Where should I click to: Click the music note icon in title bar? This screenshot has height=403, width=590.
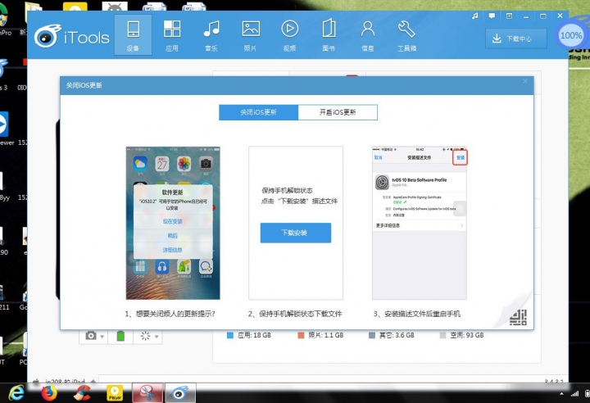[474, 16]
